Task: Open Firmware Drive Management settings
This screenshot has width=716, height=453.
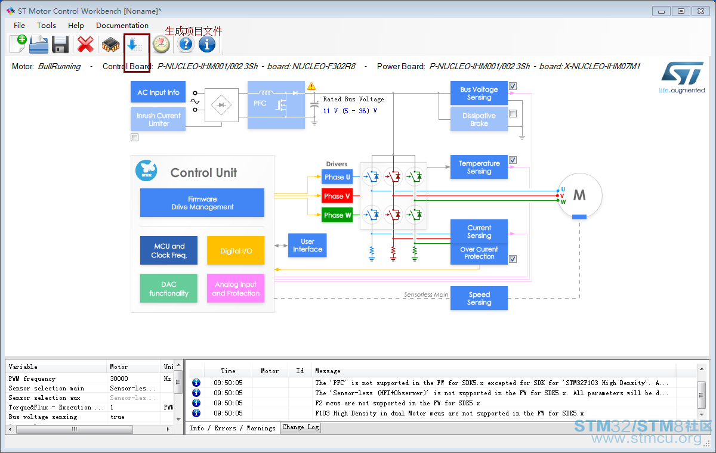Action: click(x=202, y=203)
